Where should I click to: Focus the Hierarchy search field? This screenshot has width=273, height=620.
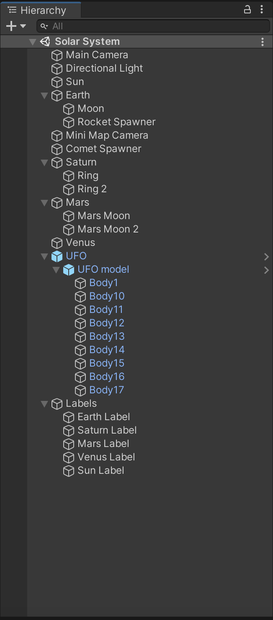[153, 26]
